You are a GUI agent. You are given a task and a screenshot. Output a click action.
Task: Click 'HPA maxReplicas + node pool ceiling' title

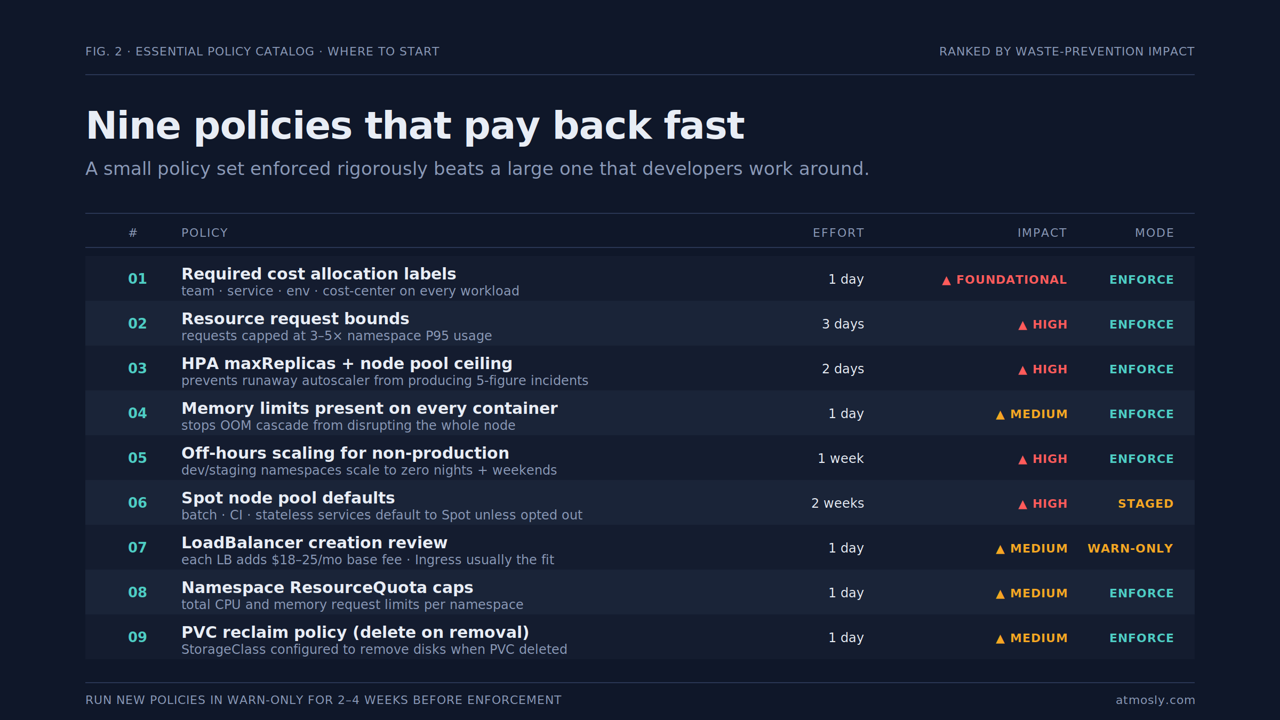tap(347, 363)
